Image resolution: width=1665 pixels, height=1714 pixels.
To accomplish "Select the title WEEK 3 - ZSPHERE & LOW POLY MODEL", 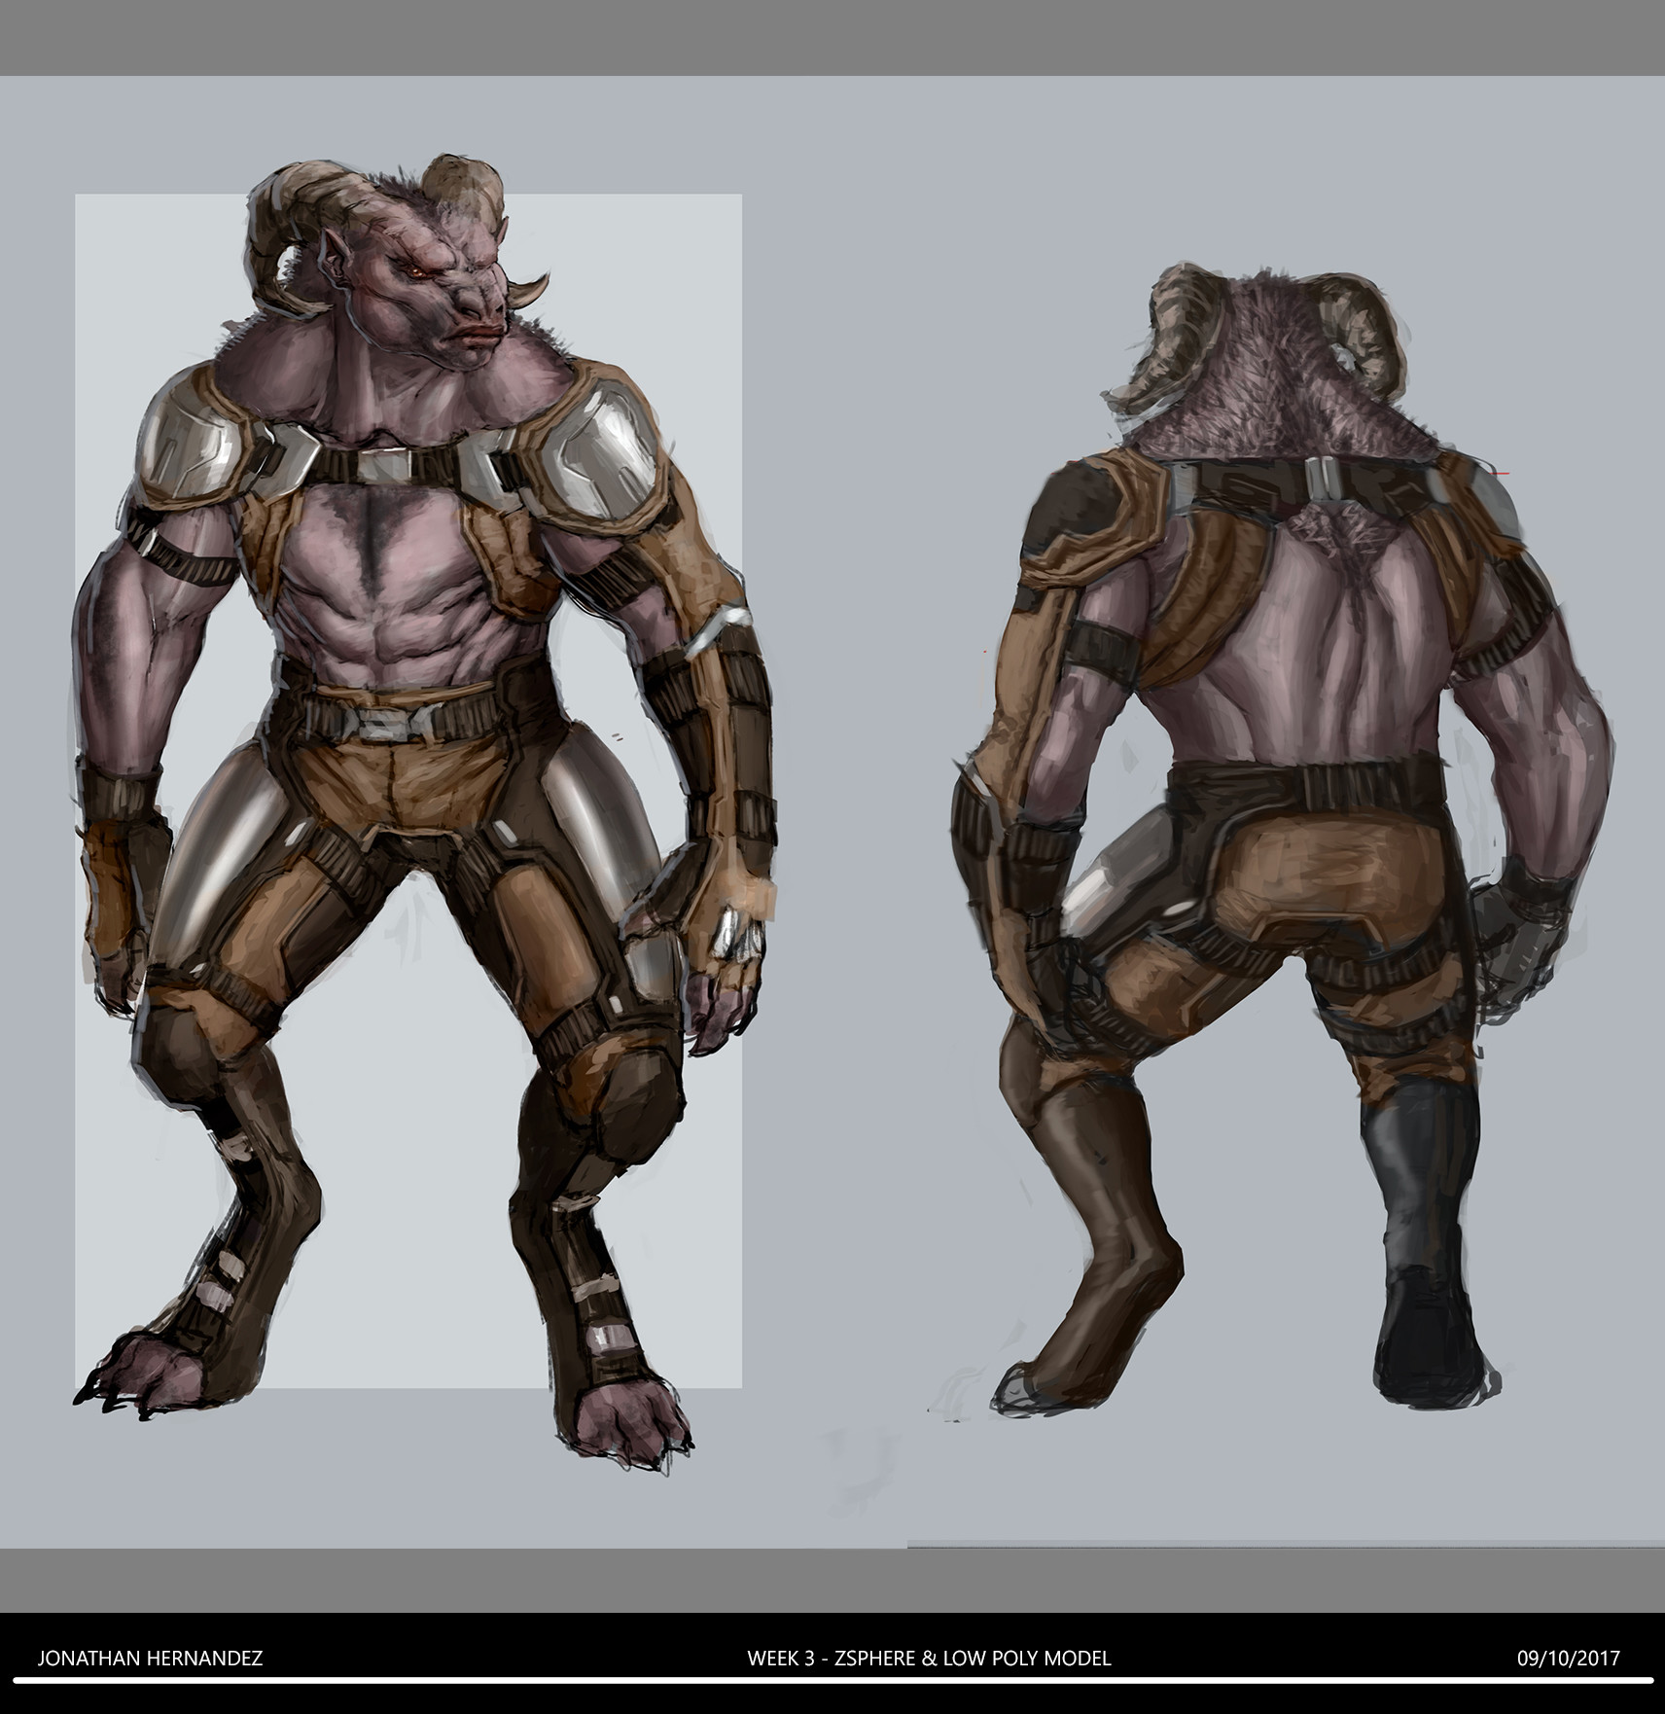I will click(x=929, y=1656).
